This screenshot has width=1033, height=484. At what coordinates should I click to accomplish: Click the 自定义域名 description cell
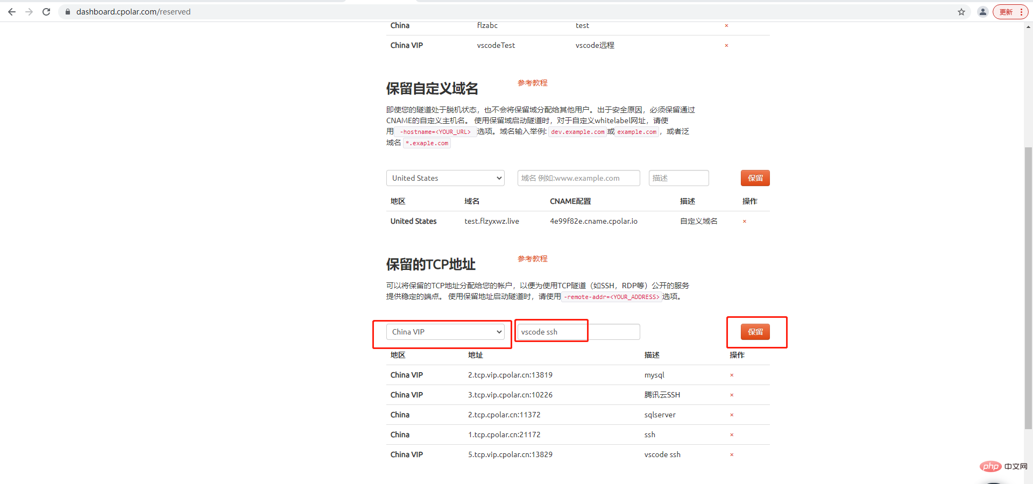[x=698, y=221]
